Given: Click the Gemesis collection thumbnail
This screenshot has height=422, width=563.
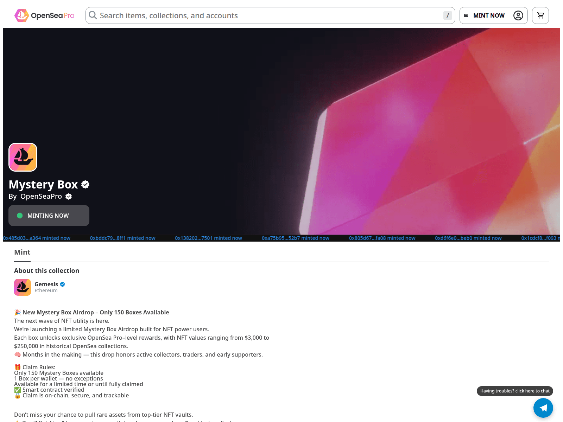Looking at the screenshot, I should [x=23, y=287].
